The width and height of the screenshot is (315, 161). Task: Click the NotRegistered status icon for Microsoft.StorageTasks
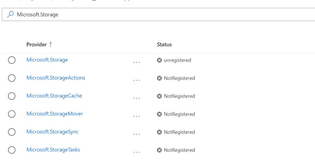point(159,150)
